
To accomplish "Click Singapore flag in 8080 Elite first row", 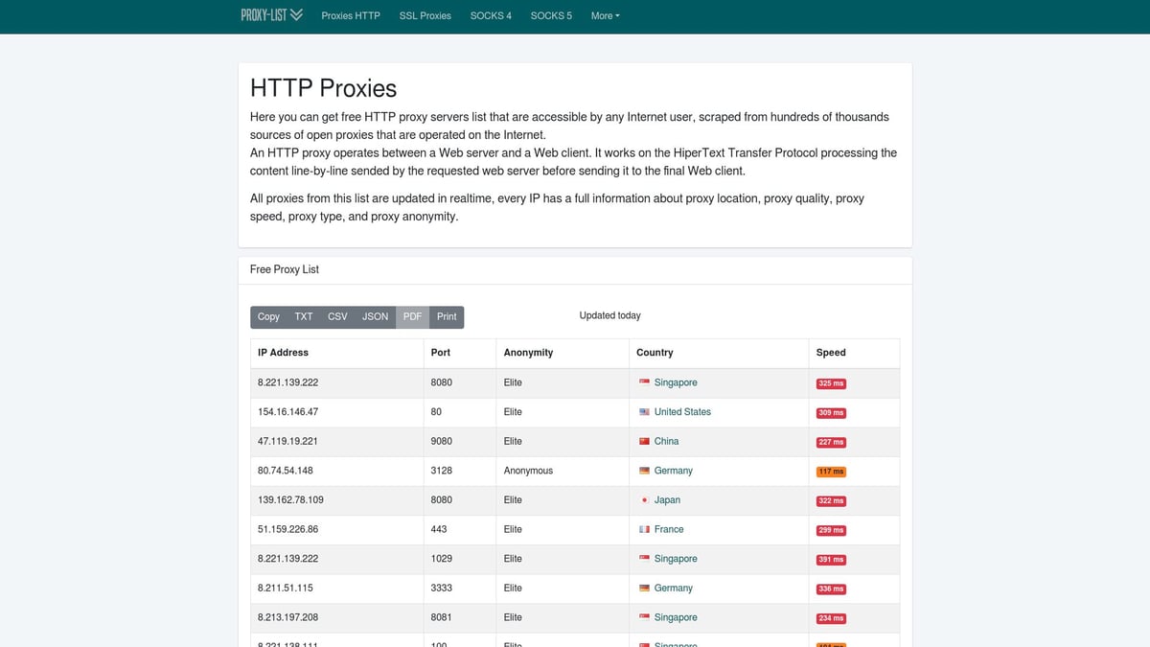I will pos(644,382).
